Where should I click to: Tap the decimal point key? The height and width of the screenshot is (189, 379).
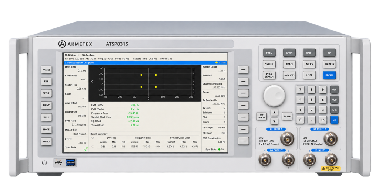[x=311, y=120]
